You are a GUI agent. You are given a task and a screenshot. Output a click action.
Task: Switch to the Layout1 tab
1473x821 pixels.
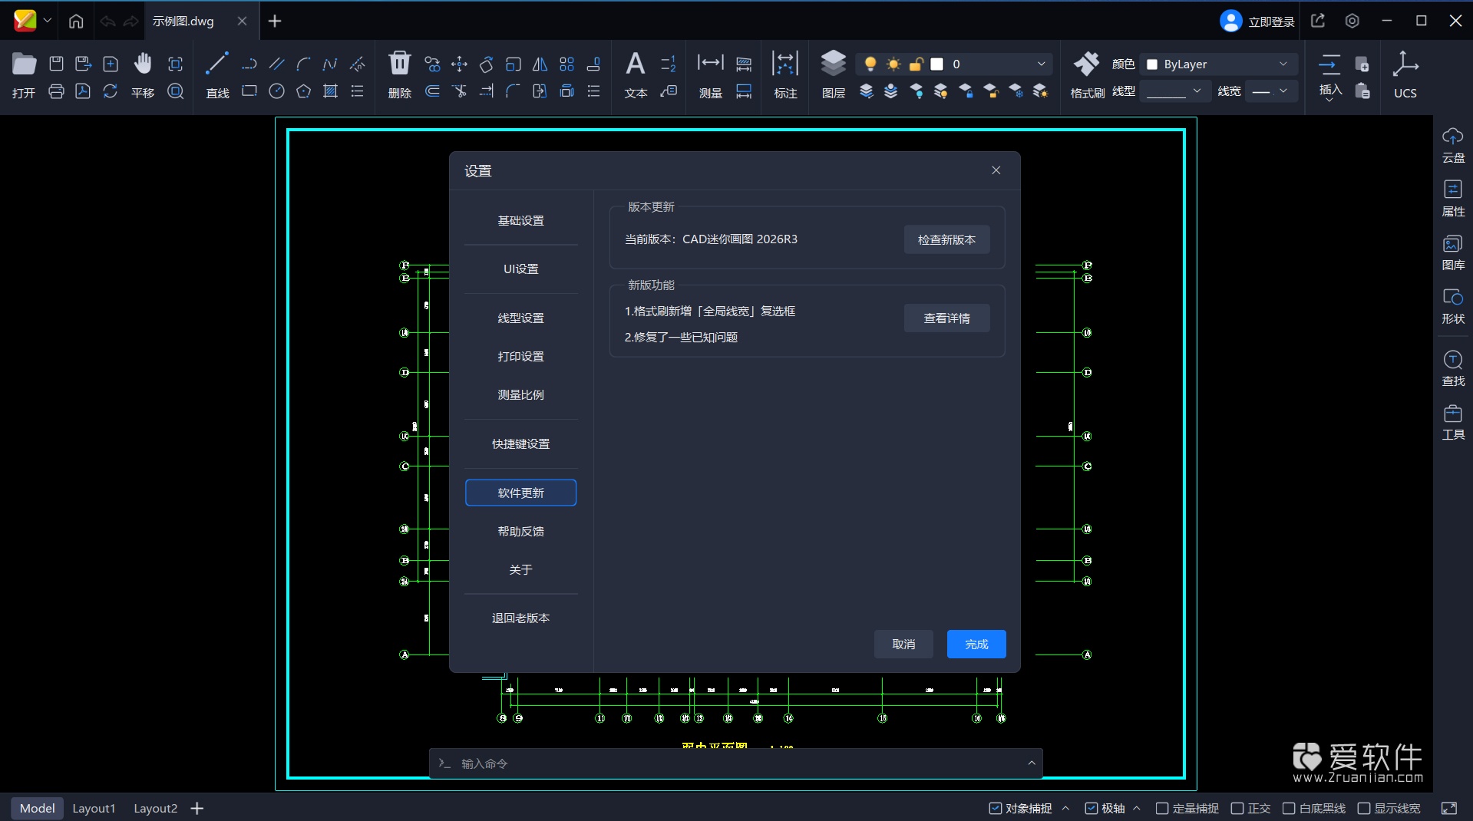pyautogui.click(x=94, y=808)
